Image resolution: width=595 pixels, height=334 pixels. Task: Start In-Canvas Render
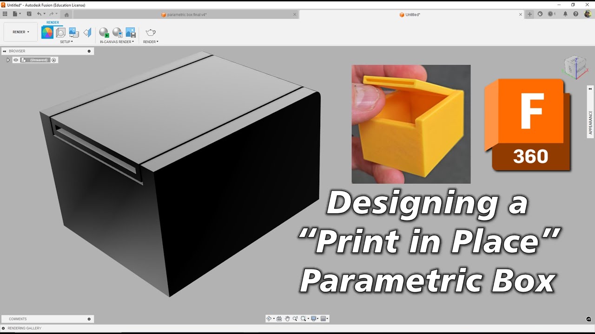click(x=104, y=32)
